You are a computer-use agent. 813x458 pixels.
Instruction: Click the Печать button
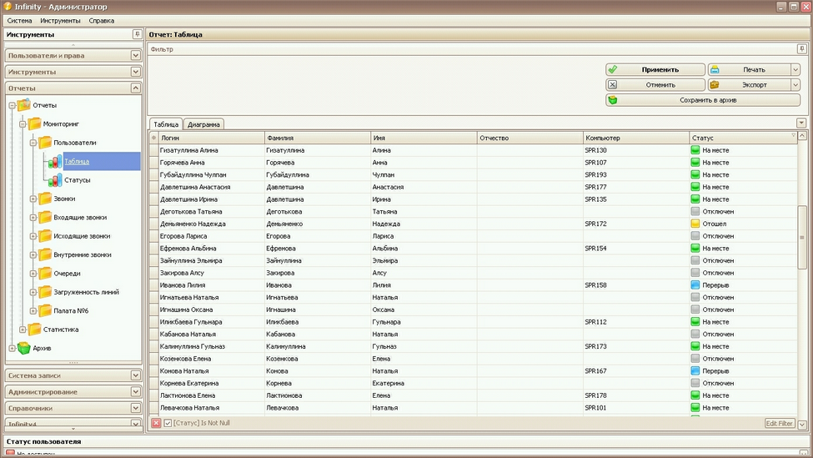750,69
